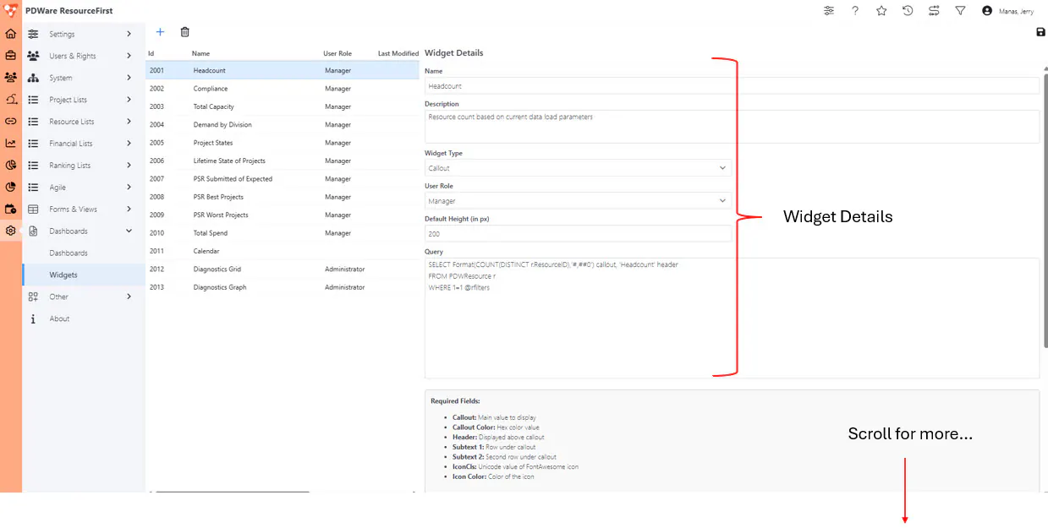Expand the Resource Lists section
This screenshot has width=1048, height=528.
[84, 122]
